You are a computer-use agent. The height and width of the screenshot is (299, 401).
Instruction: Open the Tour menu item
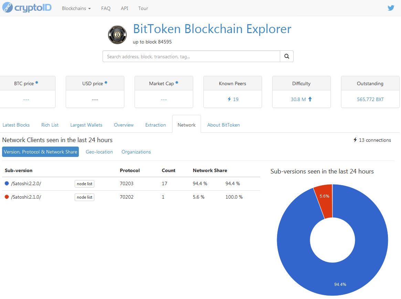[143, 9]
